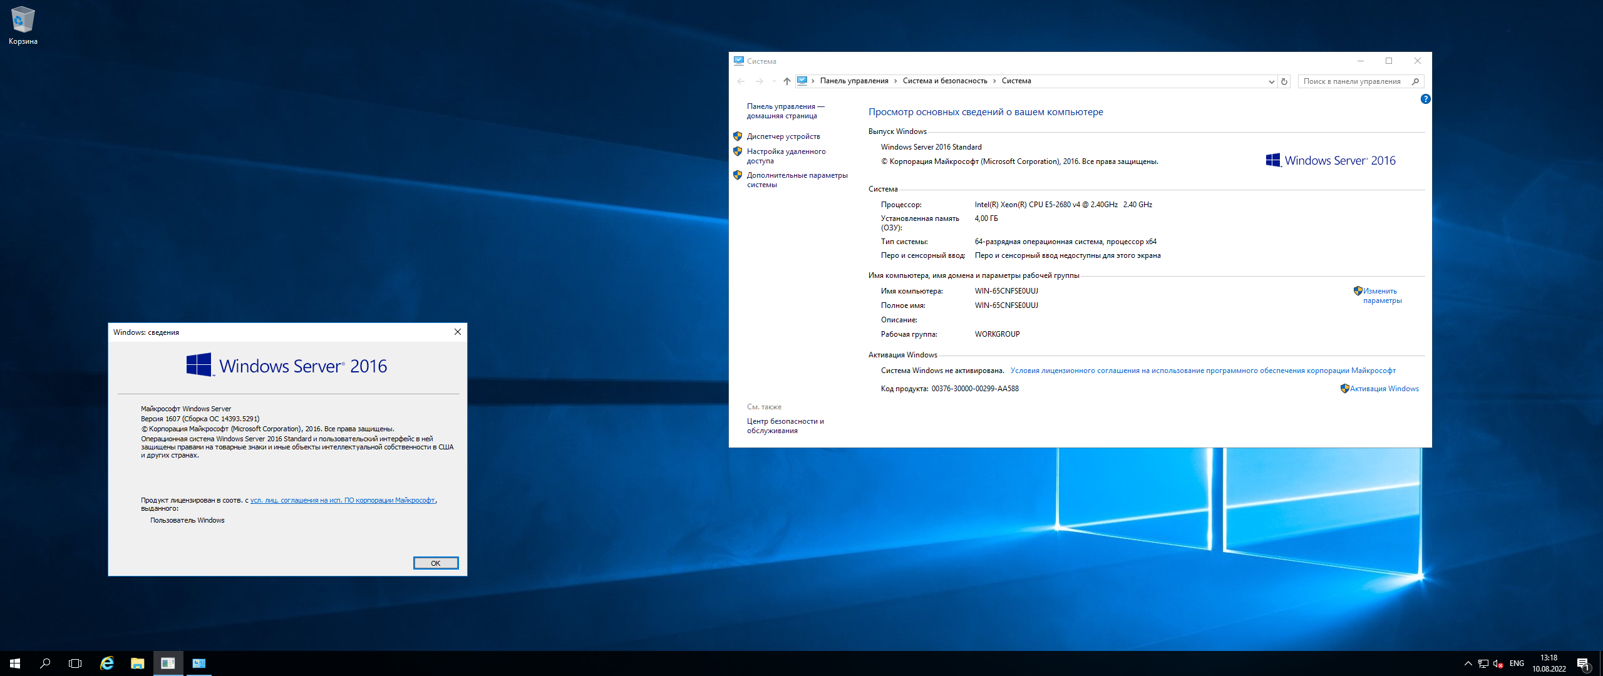Maximize the Система window

click(1389, 61)
